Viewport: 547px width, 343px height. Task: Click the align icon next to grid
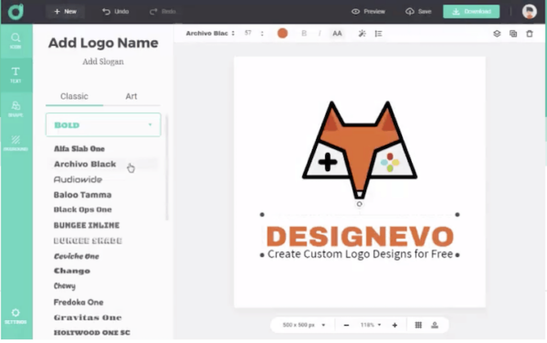pyautogui.click(x=435, y=326)
